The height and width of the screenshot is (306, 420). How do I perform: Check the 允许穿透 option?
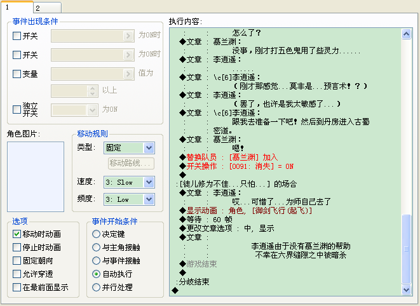tap(17, 274)
